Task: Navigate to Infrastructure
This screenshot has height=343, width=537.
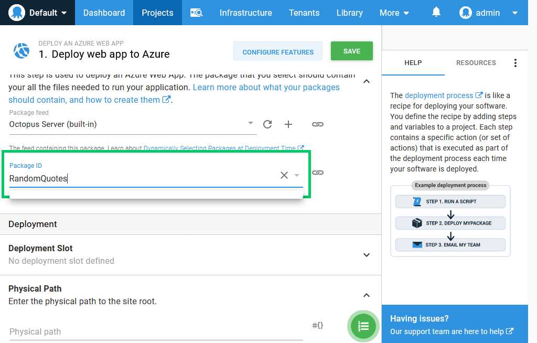Action: coord(246,13)
